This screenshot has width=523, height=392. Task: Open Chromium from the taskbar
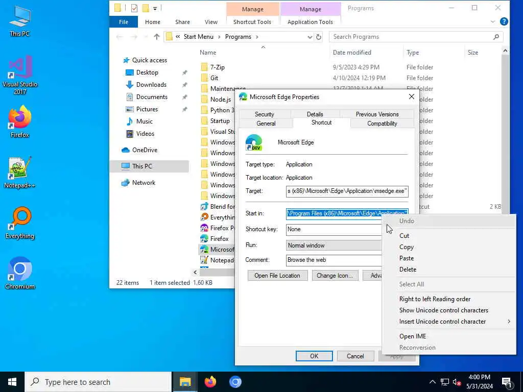click(235, 382)
